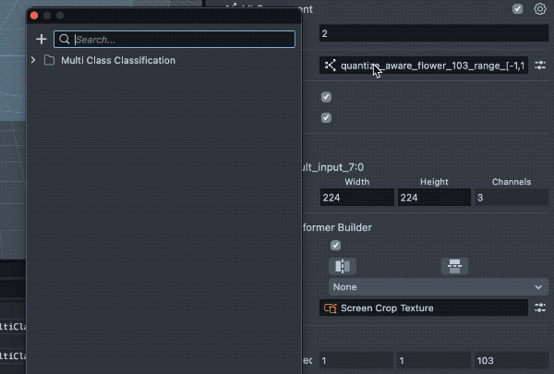Close the asset picker with red button
The height and width of the screenshot is (374, 554).
pyautogui.click(x=34, y=16)
